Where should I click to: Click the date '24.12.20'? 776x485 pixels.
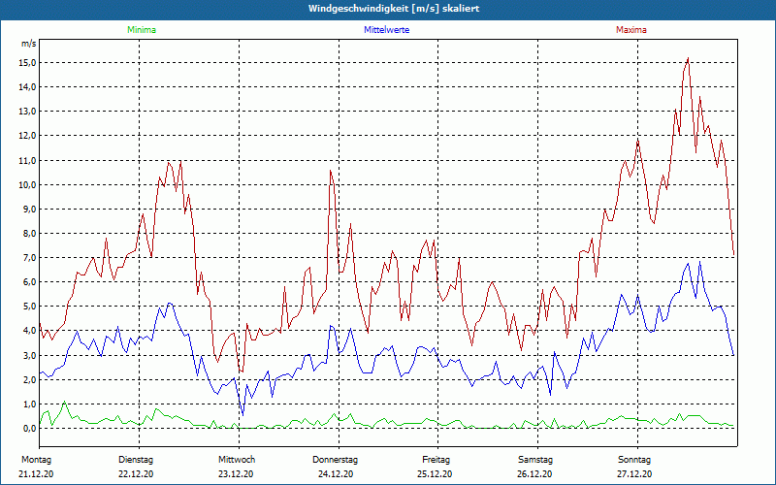(x=336, y=474)
